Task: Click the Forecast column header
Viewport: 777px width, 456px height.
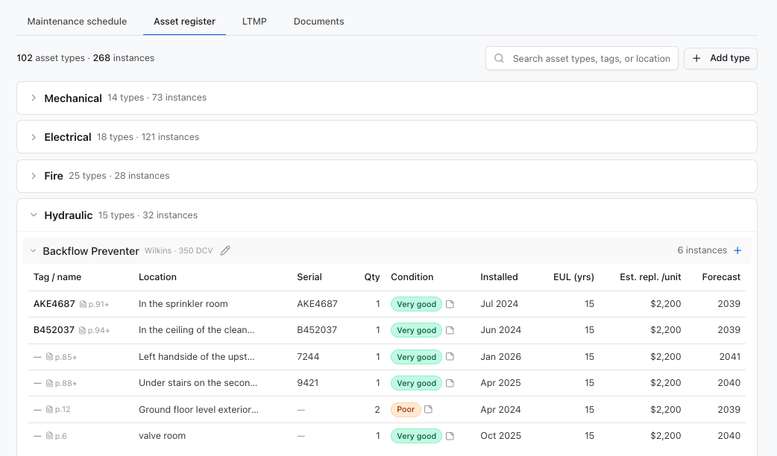Action: pyautogui.click(x=721, y=276)
